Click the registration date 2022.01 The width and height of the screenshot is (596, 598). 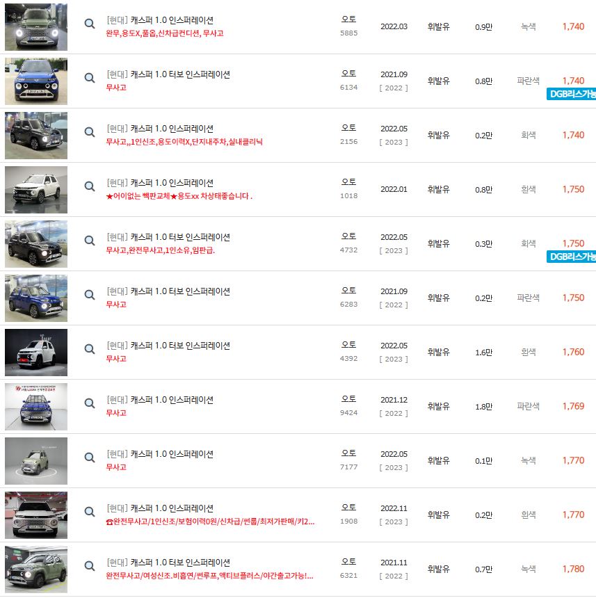[394, 189]
